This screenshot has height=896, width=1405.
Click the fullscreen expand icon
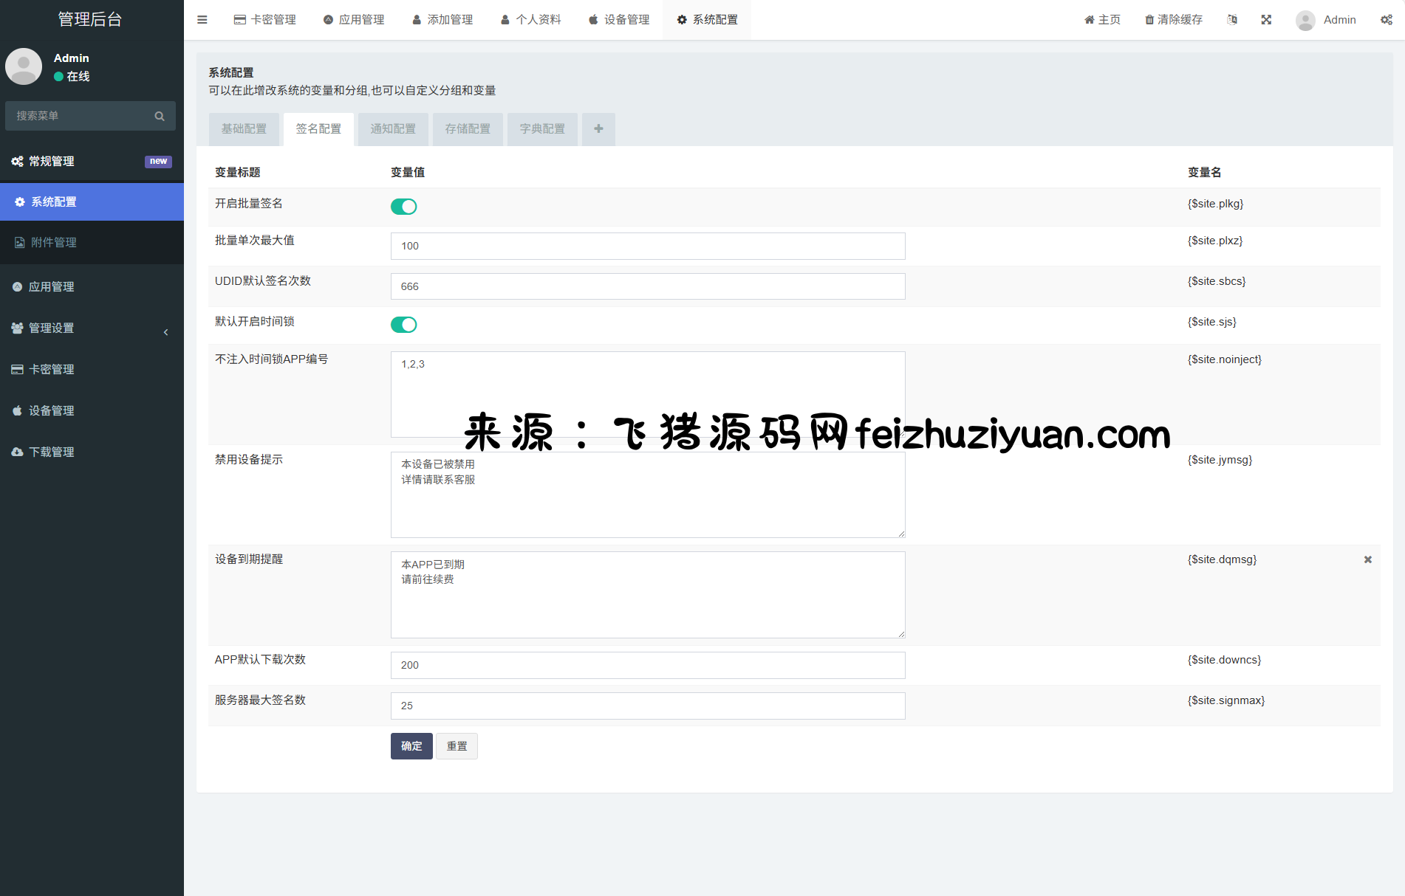[x=1266, y=20]
